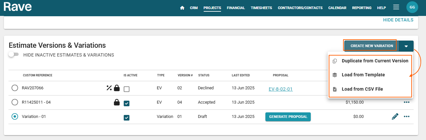
Task: Open the GG user avatar menu
Action: pyautogui.click(x=412, y=7)
